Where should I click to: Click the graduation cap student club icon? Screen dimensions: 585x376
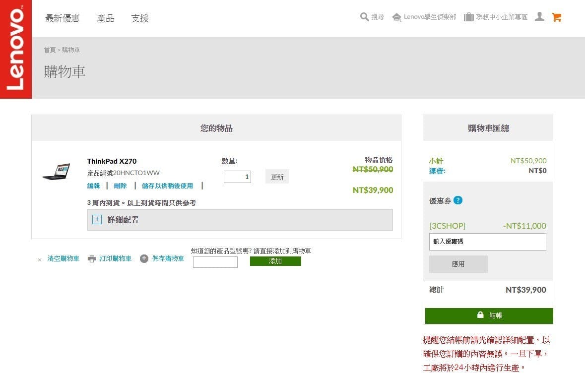click(396, 17)
